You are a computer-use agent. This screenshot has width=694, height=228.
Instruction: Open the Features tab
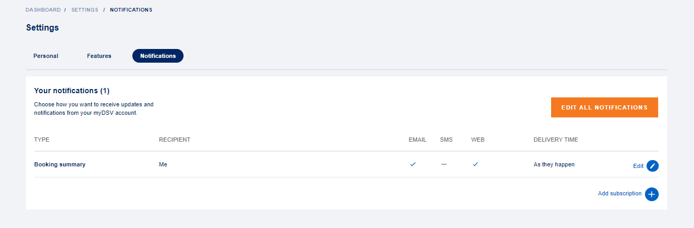99,56
